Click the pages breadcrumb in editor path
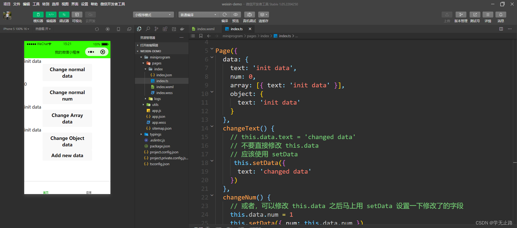The height and width of the screenshot is (228, 517). pyautogui.click(x=252, y=36)
